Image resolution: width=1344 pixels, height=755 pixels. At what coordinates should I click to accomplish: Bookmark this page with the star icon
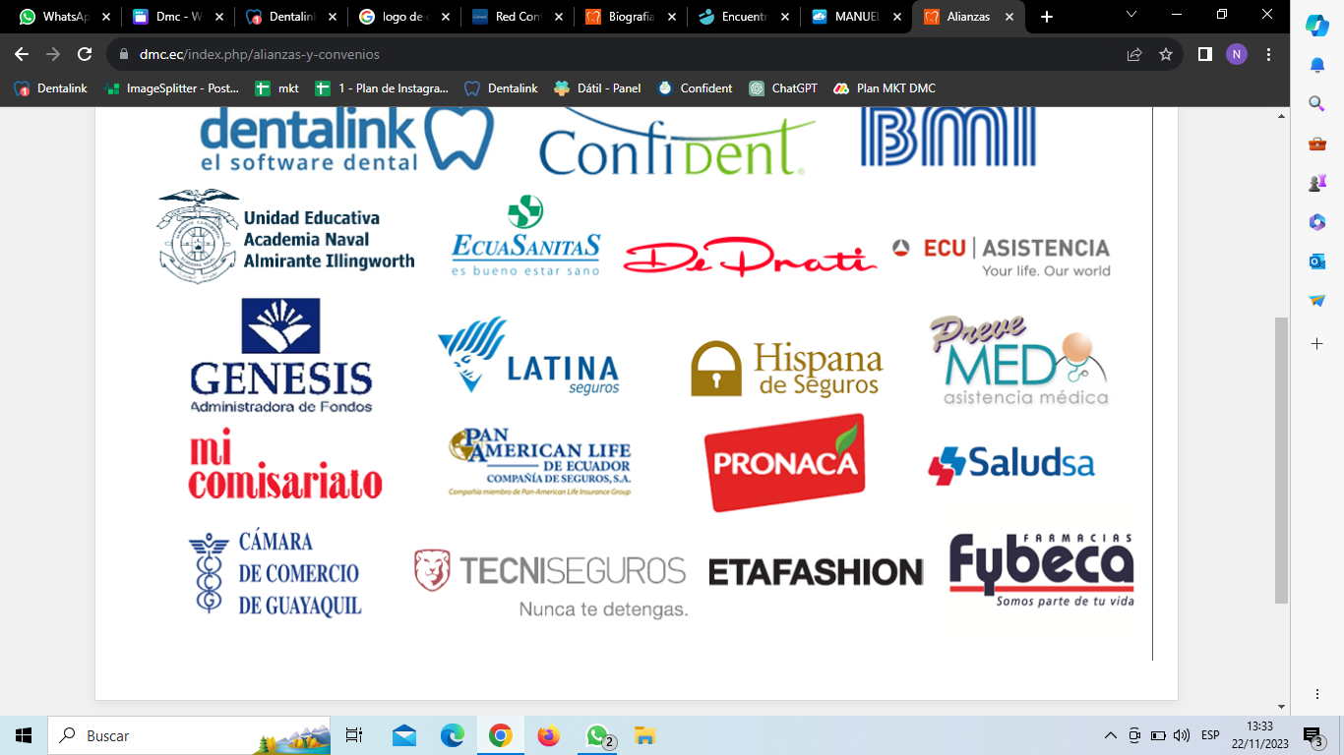click(x=1166, y=55)
